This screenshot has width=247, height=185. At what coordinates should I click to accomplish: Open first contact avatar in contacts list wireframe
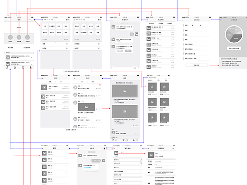[44, 153]
